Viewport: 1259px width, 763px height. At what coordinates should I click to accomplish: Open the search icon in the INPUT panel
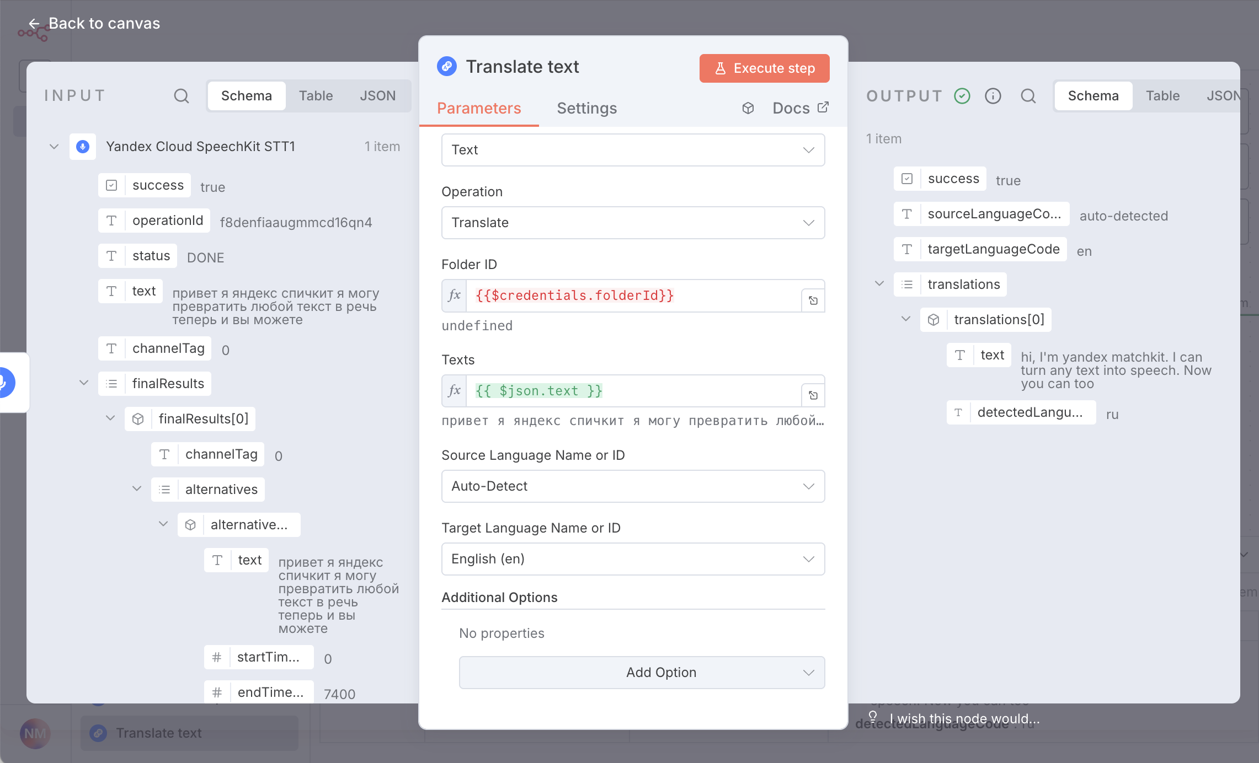[182, 95]
